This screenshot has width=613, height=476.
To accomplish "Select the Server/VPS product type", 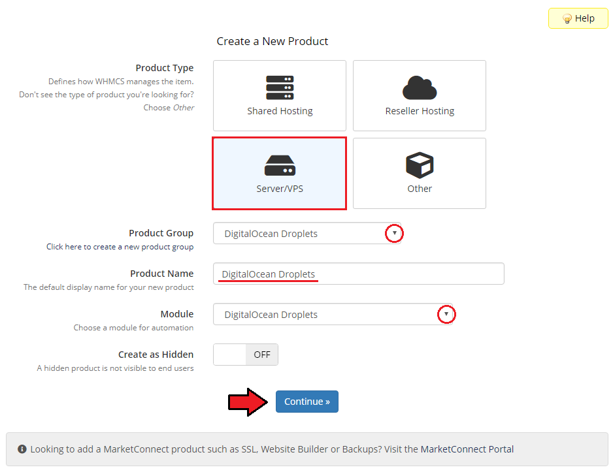I will click(x=280, y=174).
